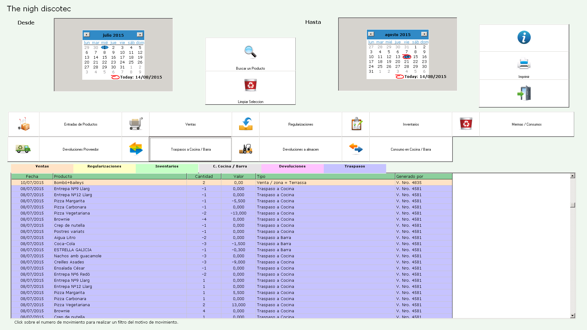Click the Mermas / Consumos button

coord(526,124)
